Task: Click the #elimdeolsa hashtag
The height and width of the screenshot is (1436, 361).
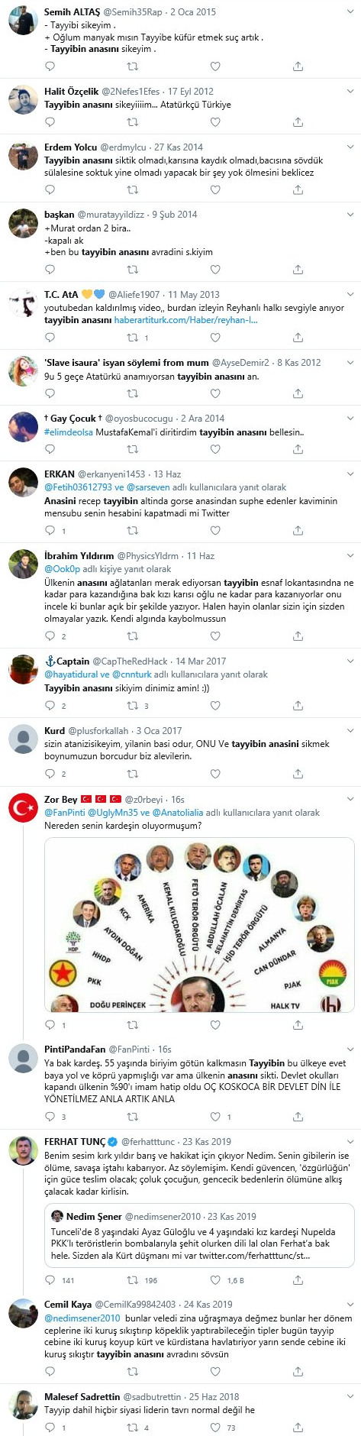Action: [68, 432]
